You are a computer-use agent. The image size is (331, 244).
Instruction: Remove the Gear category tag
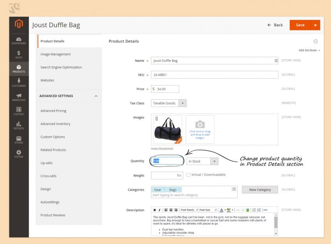tap(164, 190)
